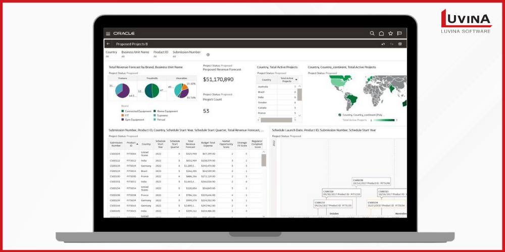The image size is (505, 252).
Task: Click the Oracle logo
Action: [x=124, y=33]
